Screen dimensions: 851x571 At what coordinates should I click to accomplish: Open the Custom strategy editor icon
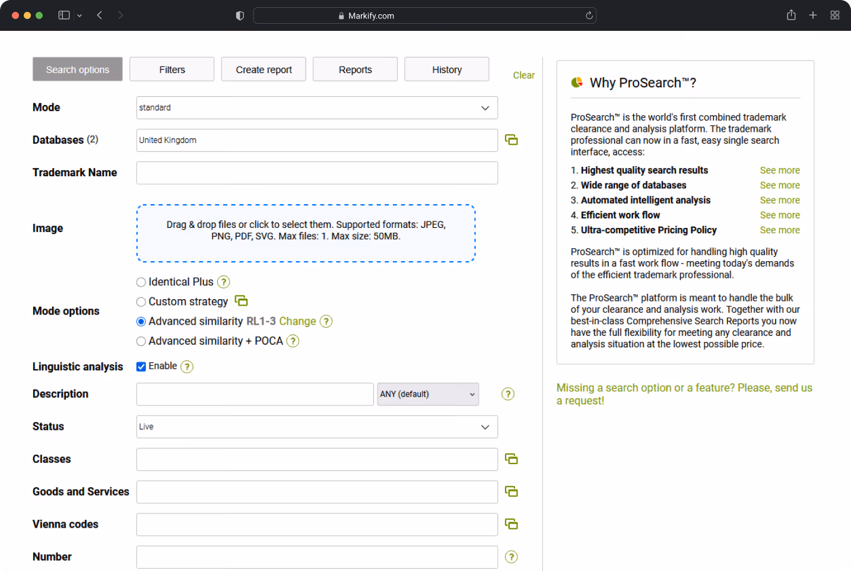(x=241, y=301)
